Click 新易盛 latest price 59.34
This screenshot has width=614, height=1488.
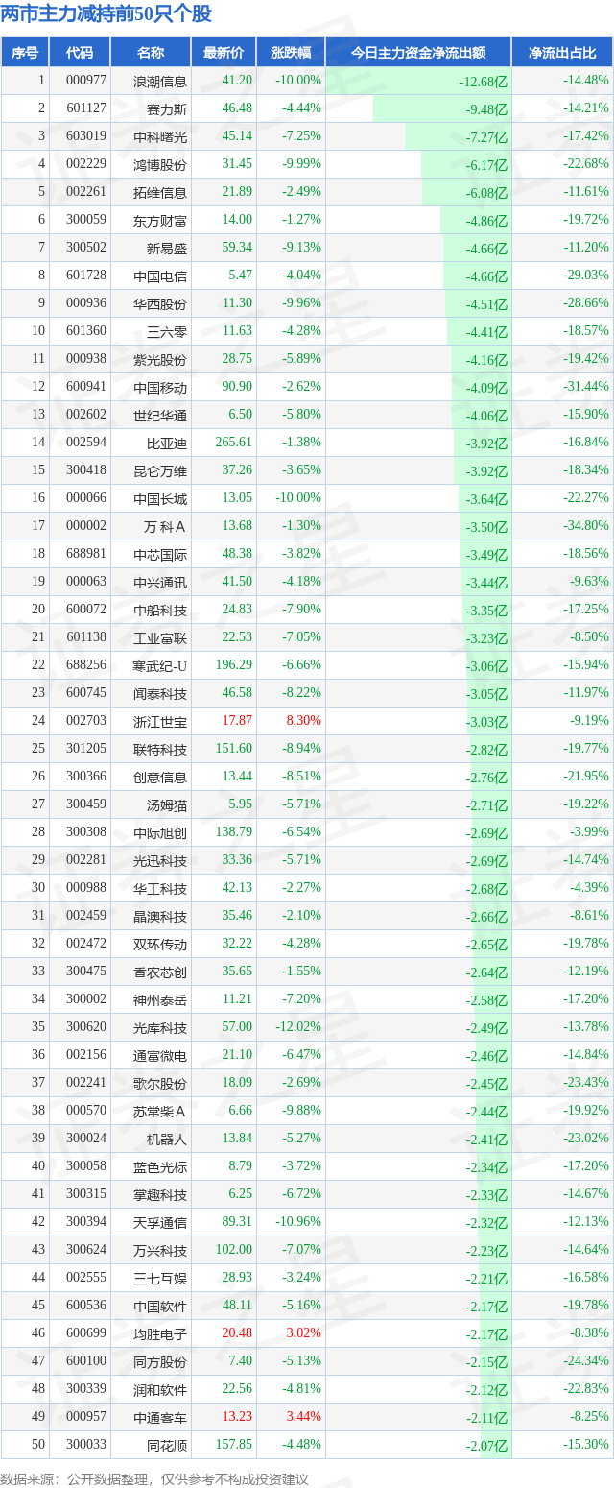(x=237, y=248)
